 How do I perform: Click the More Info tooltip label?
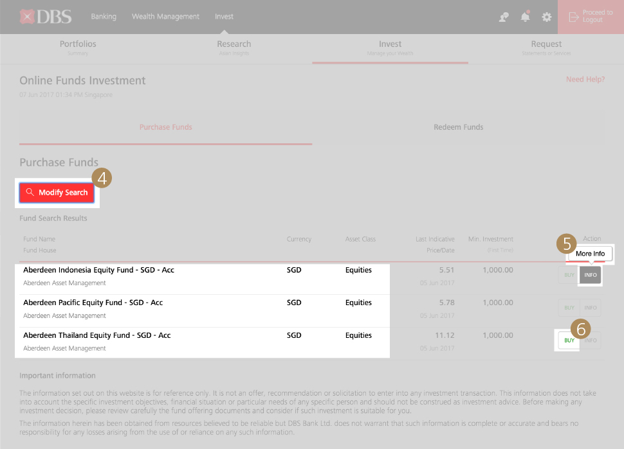coord(590,254)
